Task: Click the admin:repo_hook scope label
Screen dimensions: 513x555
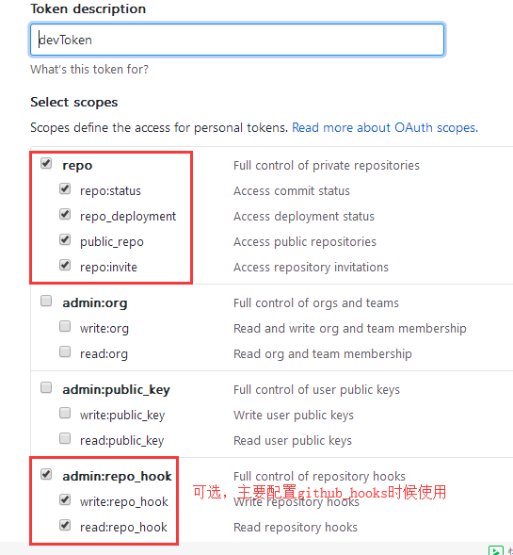Action: 117,477
